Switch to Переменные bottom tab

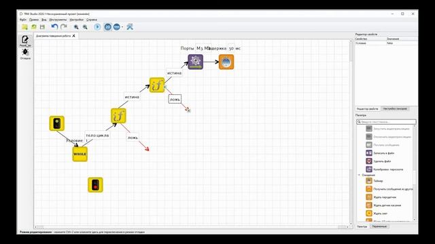[x=379, y=226]
